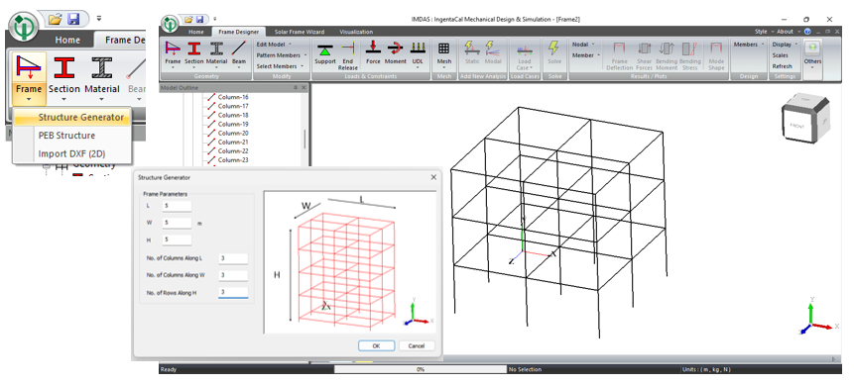Click the H height input field

click(x=177, y=240)
